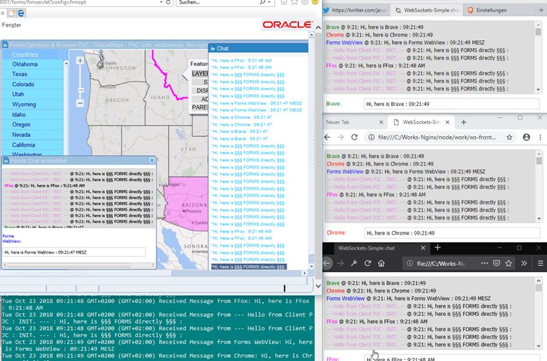Focus the Forms WebView message input field
547x361 pixels.
75,252
